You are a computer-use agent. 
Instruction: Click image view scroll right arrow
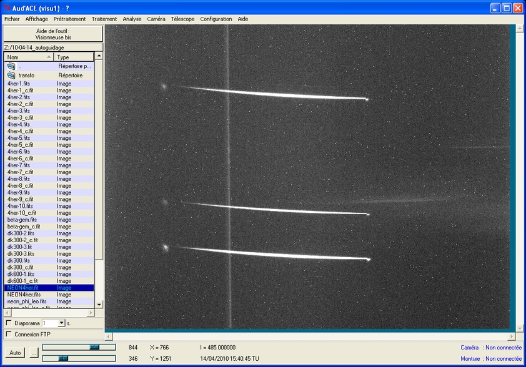[511, 336]
